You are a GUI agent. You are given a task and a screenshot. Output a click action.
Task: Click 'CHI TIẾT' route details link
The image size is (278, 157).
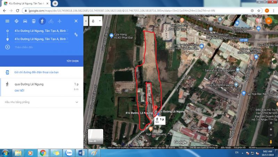(x=19, y=90)
